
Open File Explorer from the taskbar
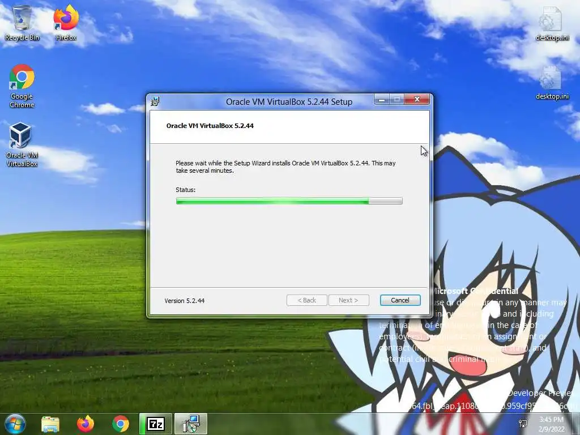50,424
